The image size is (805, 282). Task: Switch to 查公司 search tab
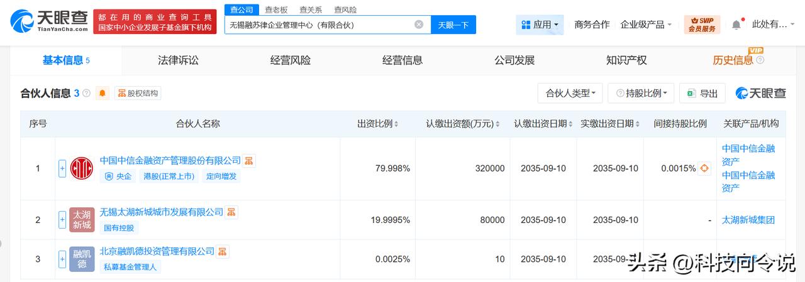tap(241, 9)
